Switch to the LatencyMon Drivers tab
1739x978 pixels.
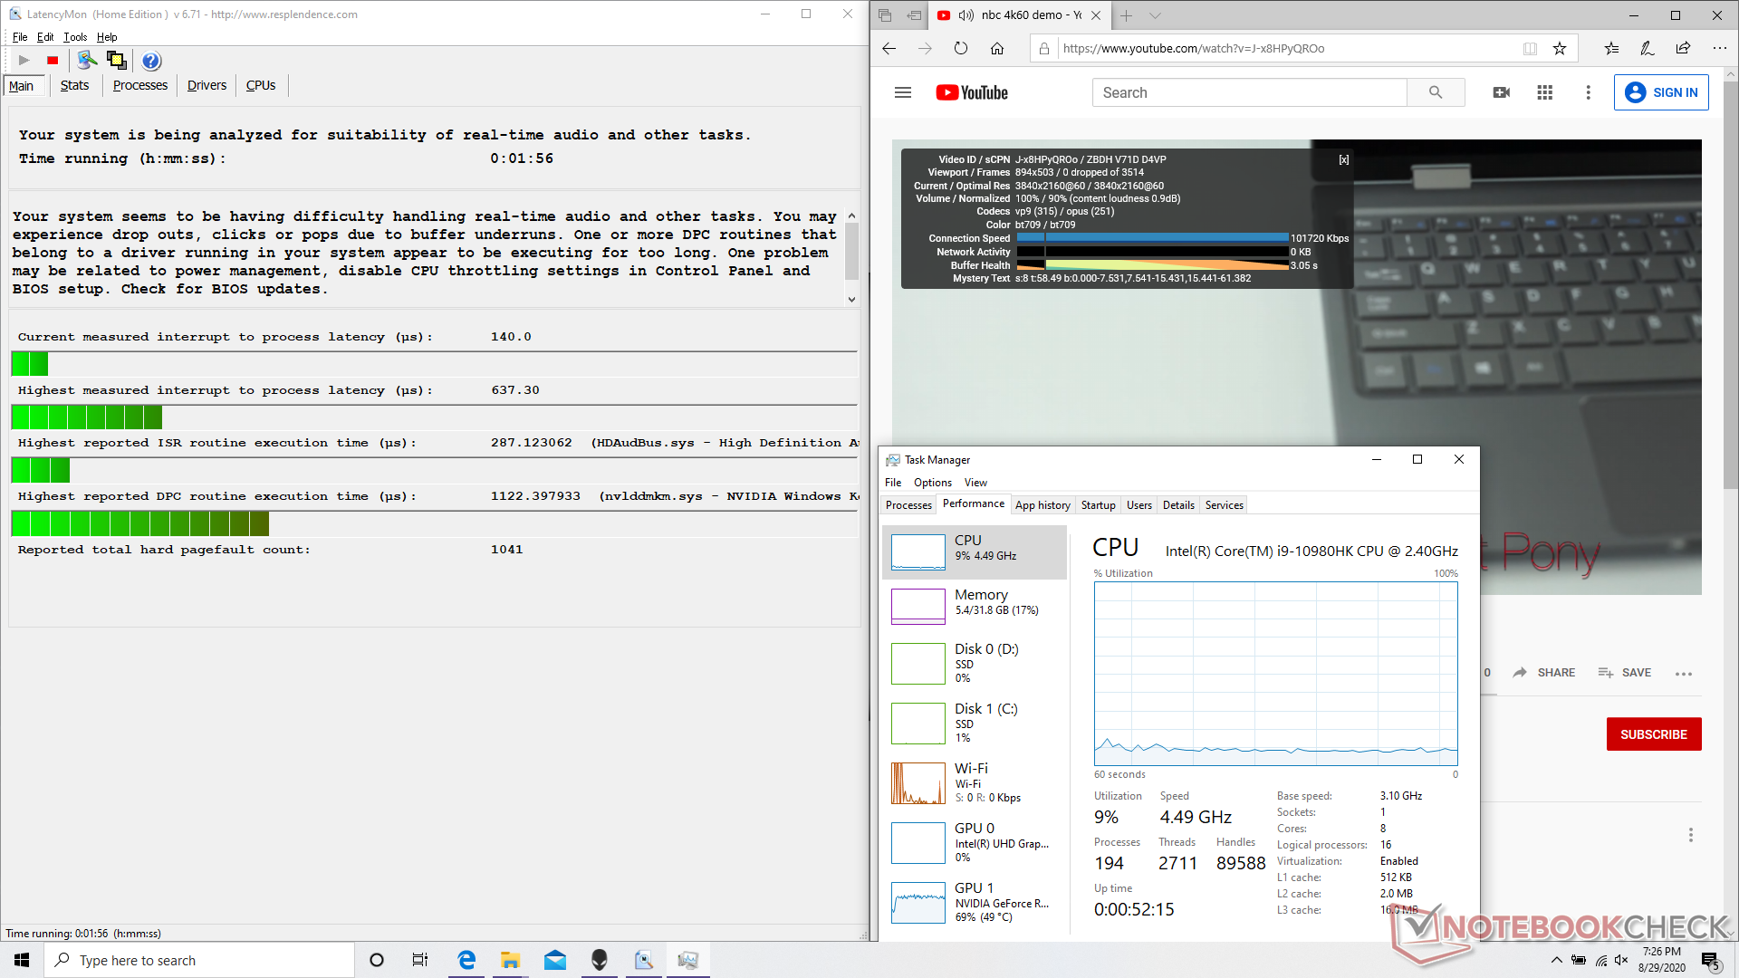click(x=207, y=85)
